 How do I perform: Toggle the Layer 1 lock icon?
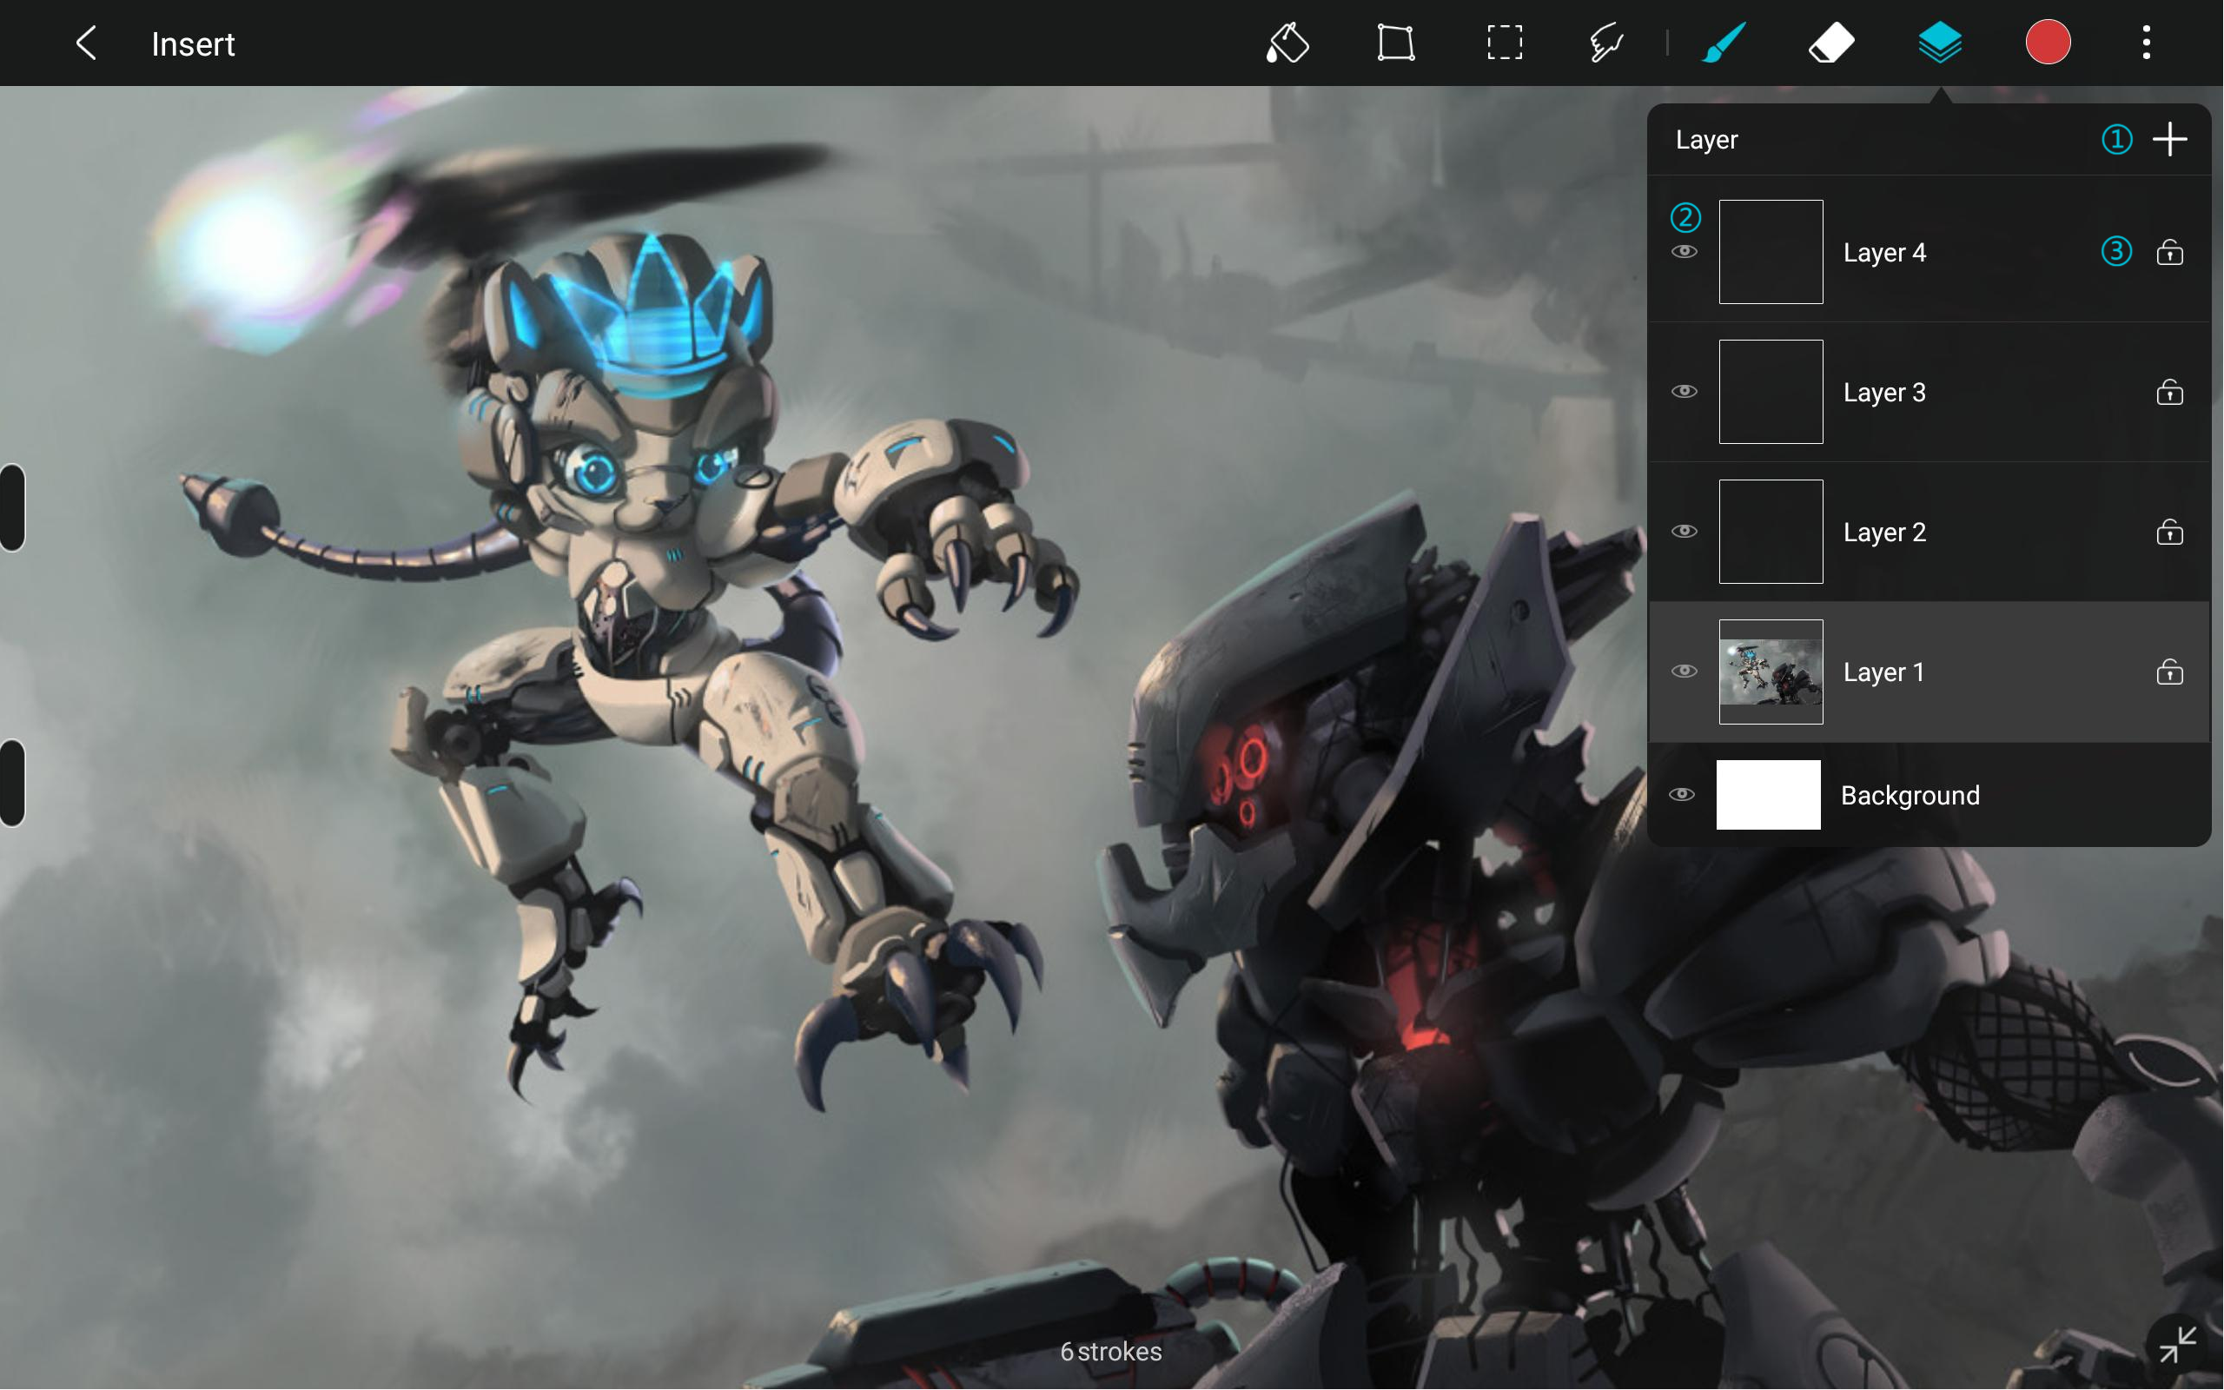[2170, 672]
